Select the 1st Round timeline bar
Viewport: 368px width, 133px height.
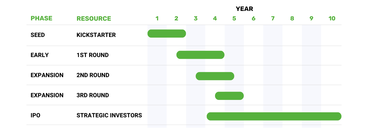pos(200,55)
